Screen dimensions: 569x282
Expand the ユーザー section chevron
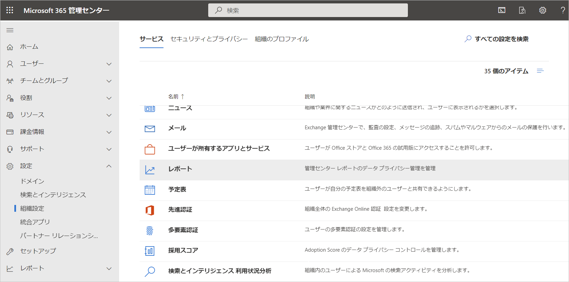tap(109, 64)
